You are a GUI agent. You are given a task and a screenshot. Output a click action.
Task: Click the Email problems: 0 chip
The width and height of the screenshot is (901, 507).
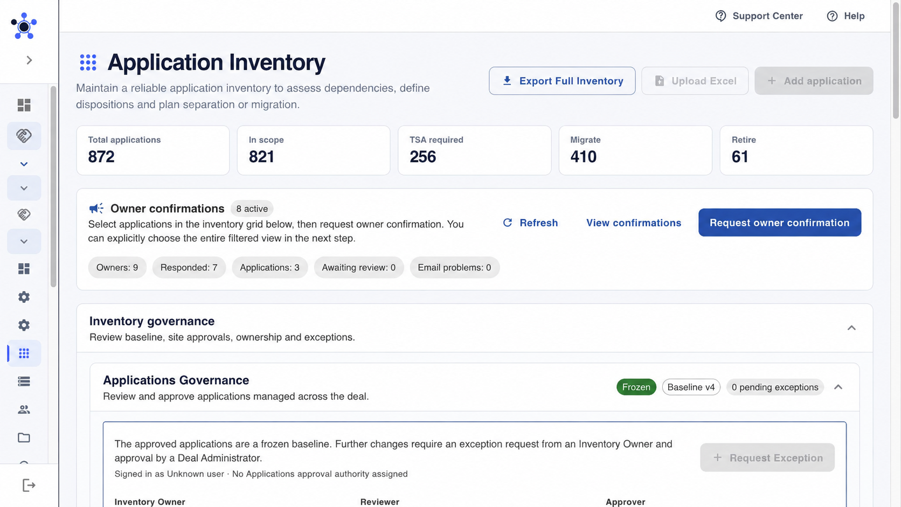click(454, 267)
